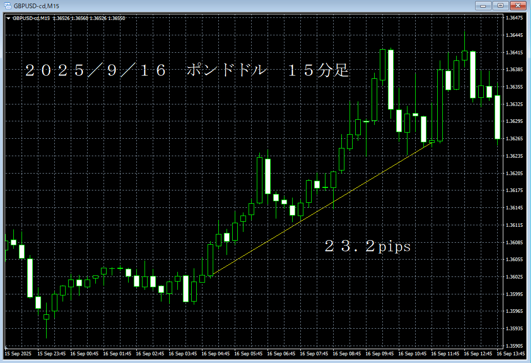The width and height of the screenshot is (531, 363).
Task: Maximize the GBPUSD-cd,M15 chart window
Action: point(500,6)
